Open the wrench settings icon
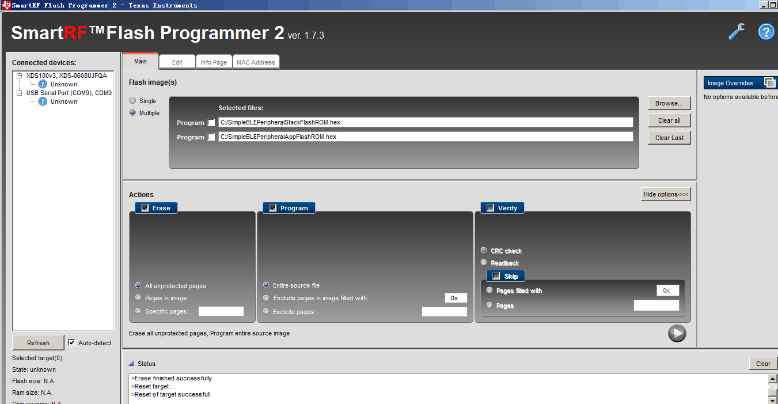This screenshot has width=778, height=404. (x=737, y=32)
